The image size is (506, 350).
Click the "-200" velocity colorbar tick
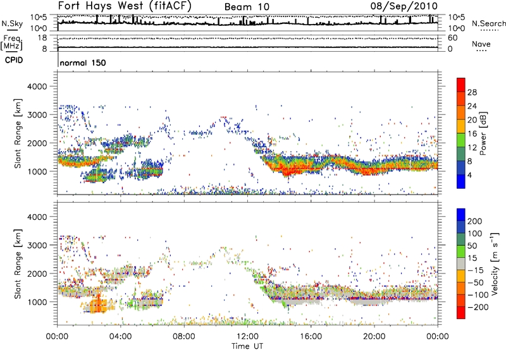coord(478,307)
